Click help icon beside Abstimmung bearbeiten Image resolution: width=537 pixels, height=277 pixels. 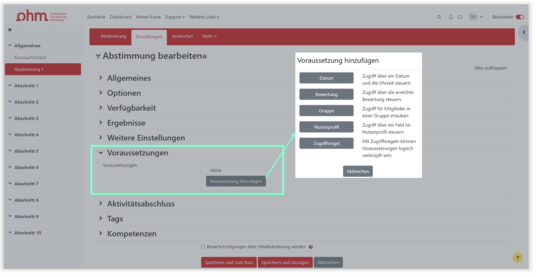(205, 57)
